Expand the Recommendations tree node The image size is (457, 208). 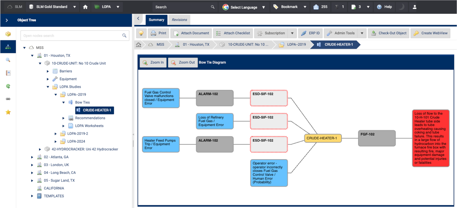pos(64,118)
